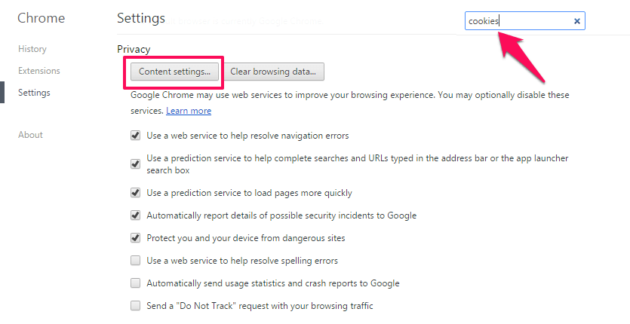The image size is (630, 324).
Task: Clear the cookies search with the X icon
Action: click(x=577, y=21)
